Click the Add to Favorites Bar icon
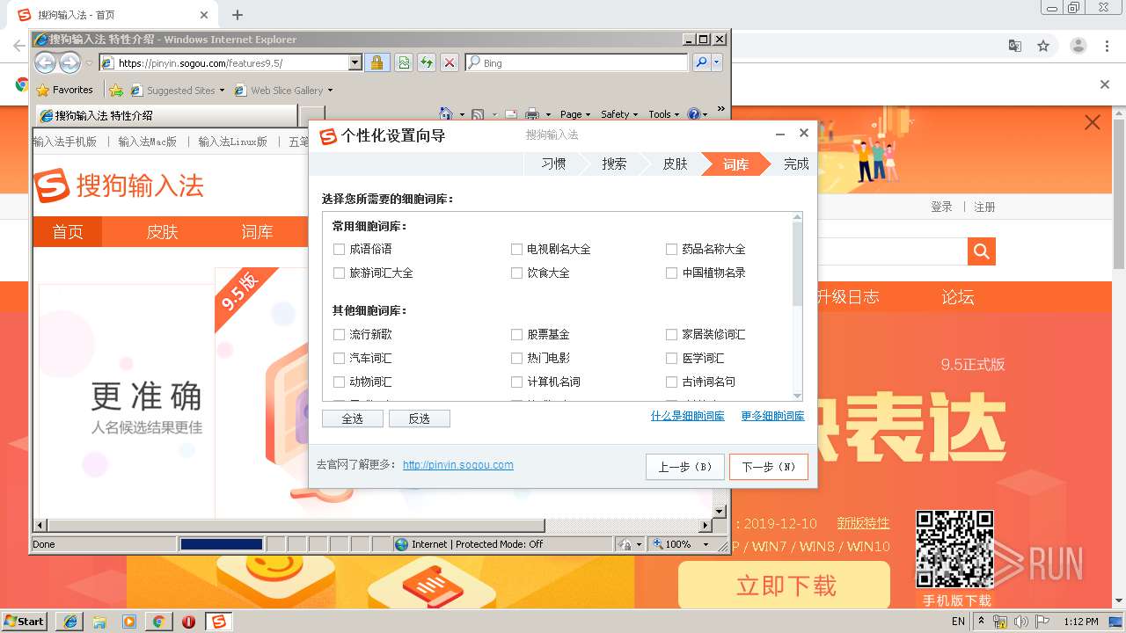1126x633 pixels. [115, 90]
